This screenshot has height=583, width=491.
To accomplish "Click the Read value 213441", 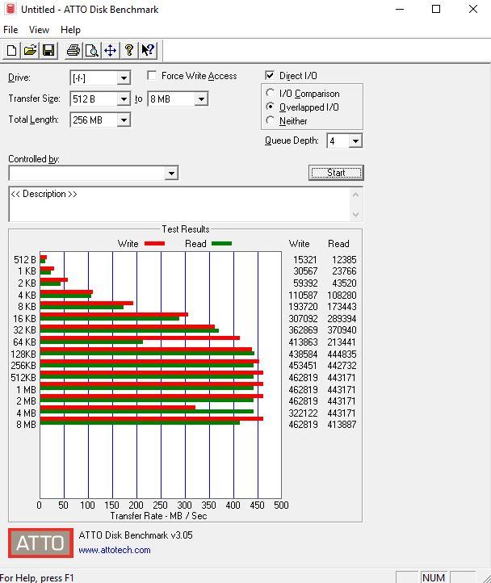I will [342, 342].
